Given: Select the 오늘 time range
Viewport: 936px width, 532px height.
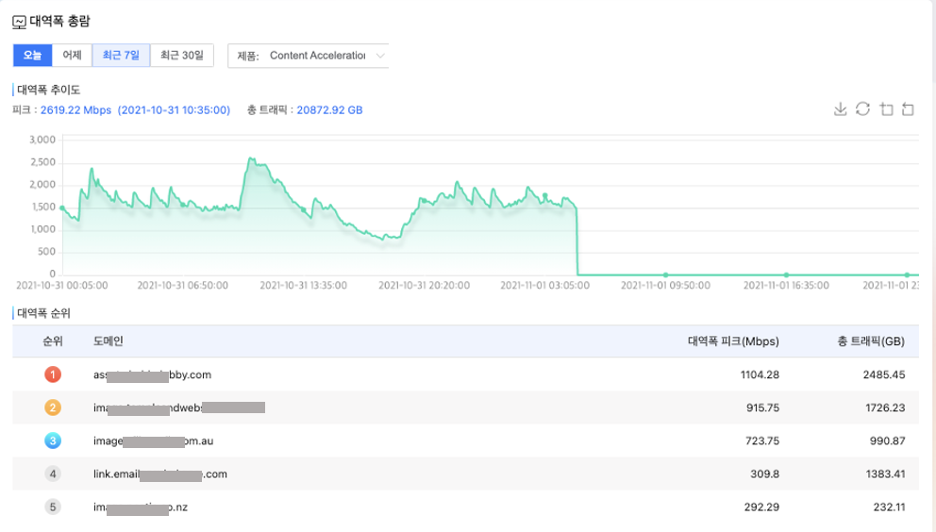Looking at the screenshot, I should [32, 56].
